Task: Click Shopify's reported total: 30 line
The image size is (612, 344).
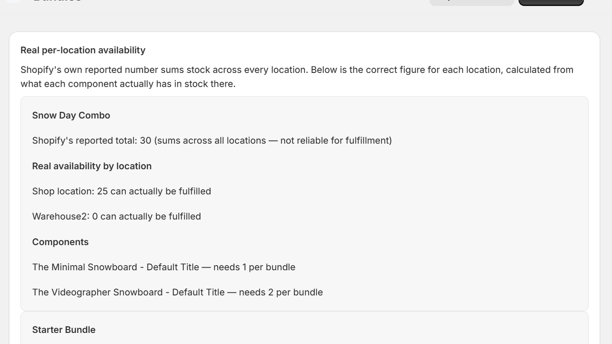Action: coord(212,141)
